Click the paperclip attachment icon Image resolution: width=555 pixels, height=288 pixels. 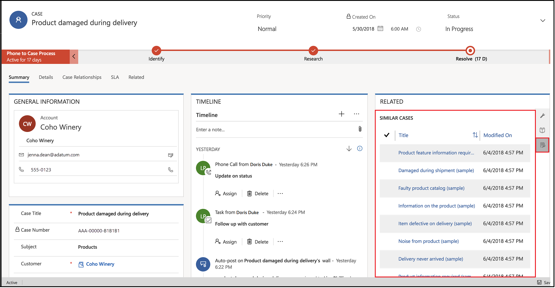[360, 129]
